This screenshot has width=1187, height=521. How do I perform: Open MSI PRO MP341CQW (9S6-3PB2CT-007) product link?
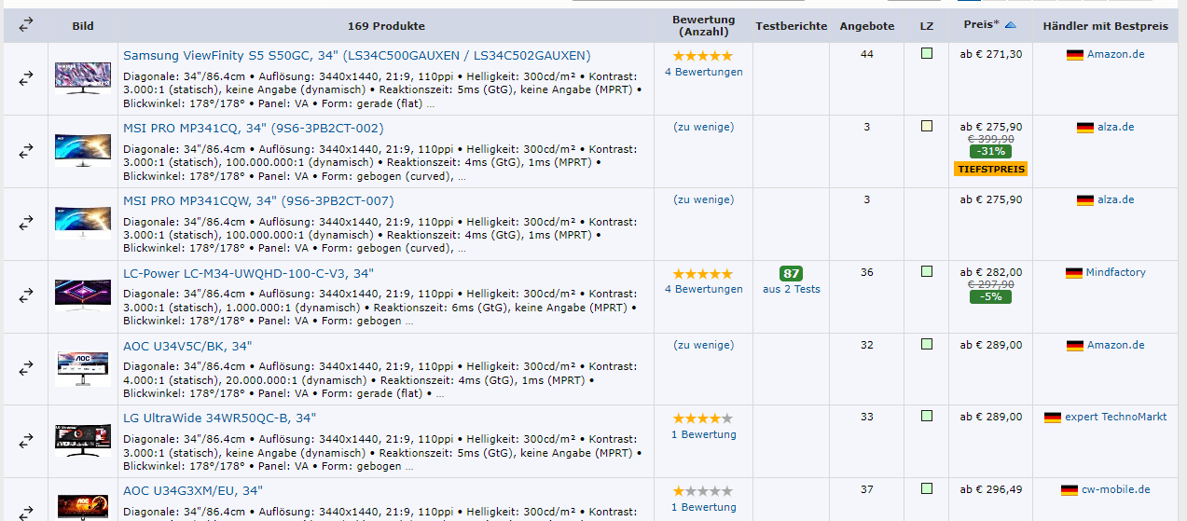click(x=258, y=201)
